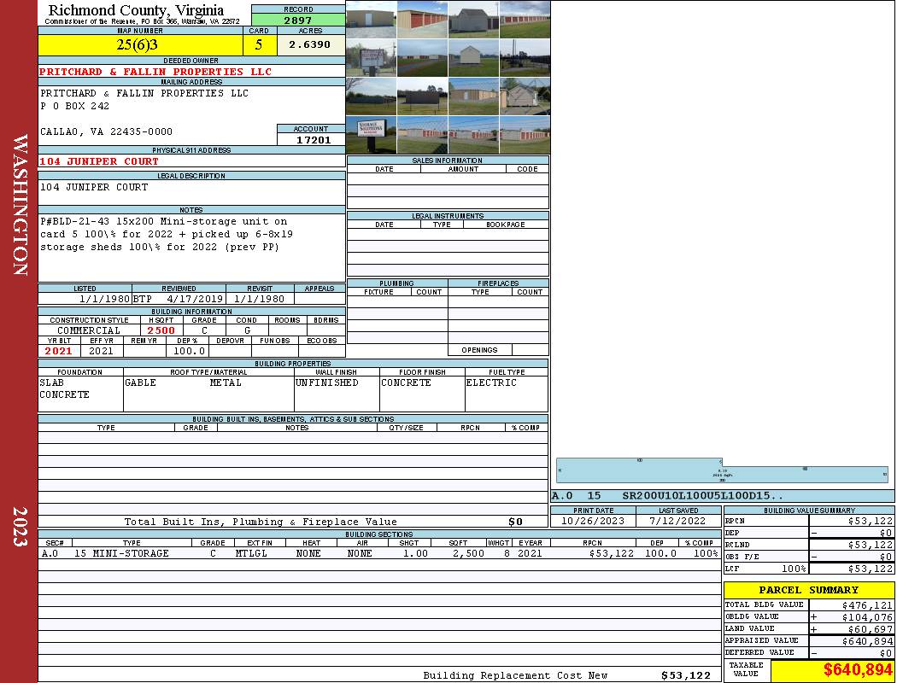
Task: Select the print date 10/26/2023
Action: click(x=593, y=521)
